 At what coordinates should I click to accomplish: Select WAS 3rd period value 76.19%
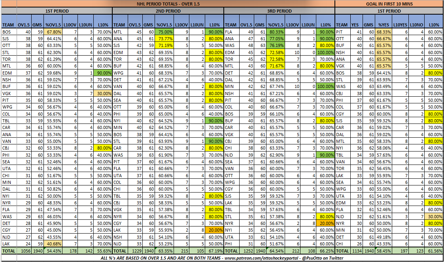point(276,45)
